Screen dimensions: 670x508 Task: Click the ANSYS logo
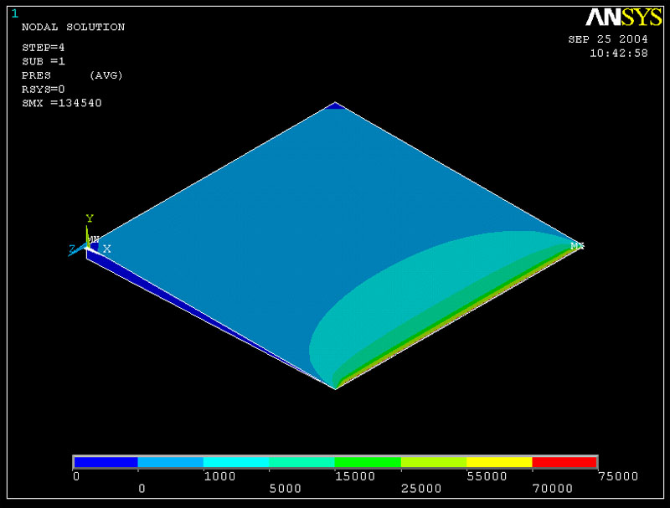coord(623,18)
